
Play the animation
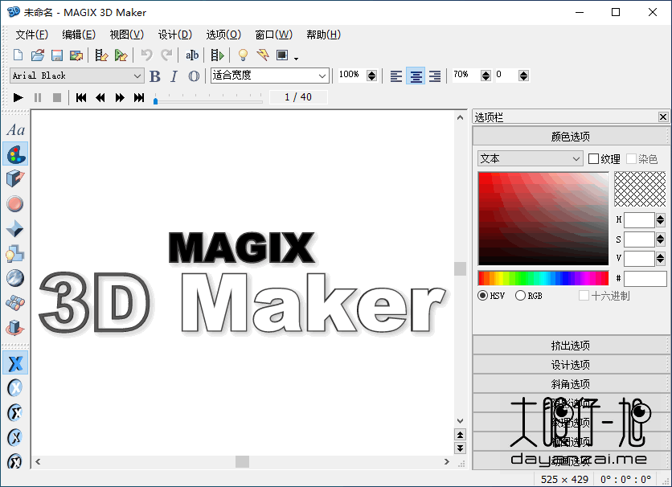coord(18,98)
